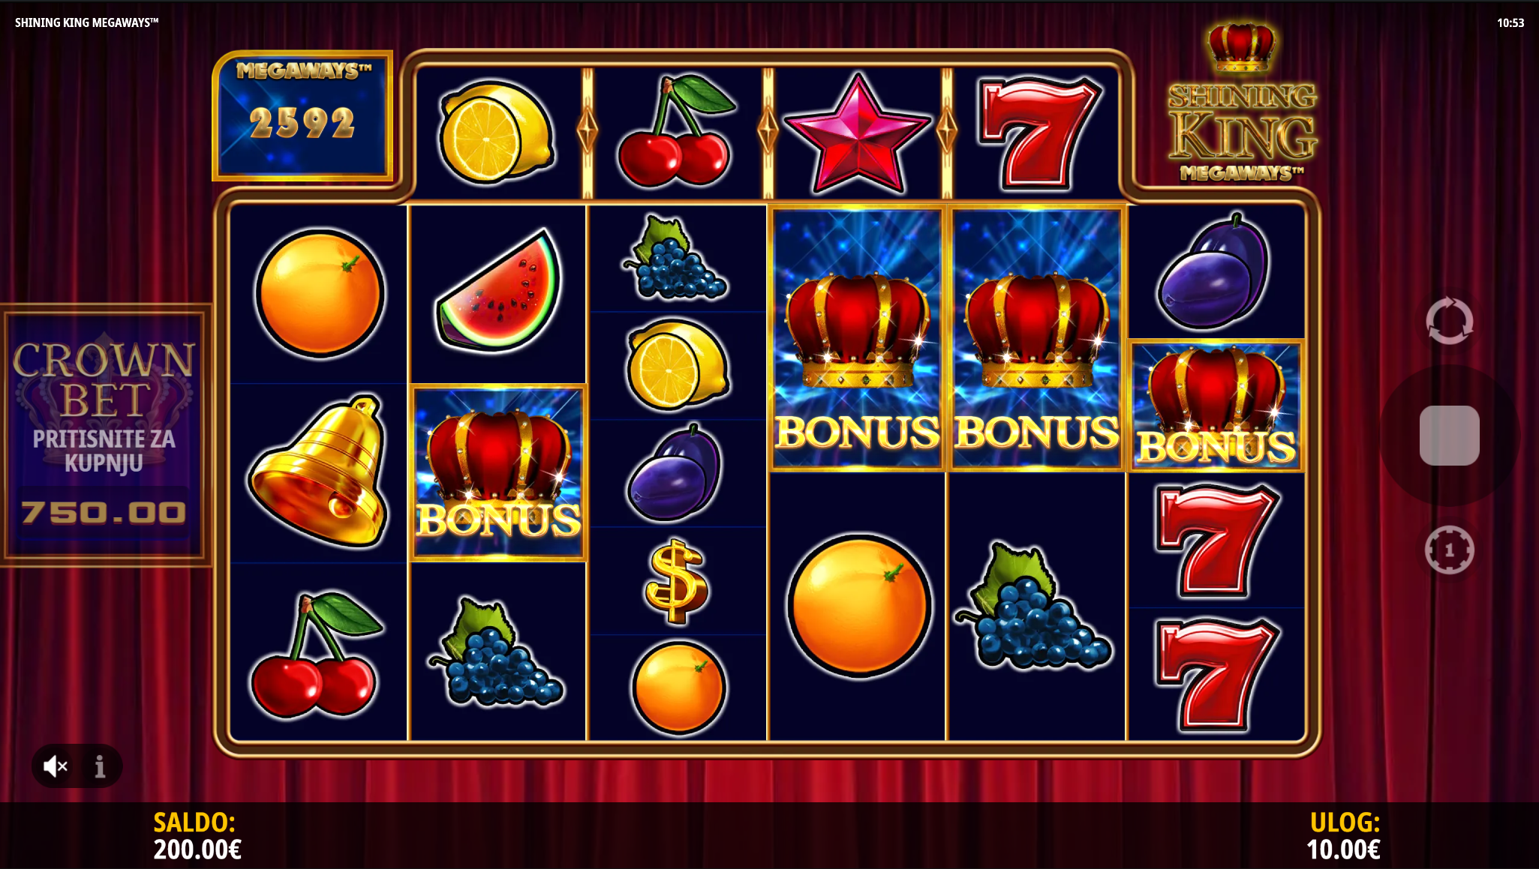Click the autoplay circular arrows icon
The image size is (1539, 869).
coord(1449,321)
